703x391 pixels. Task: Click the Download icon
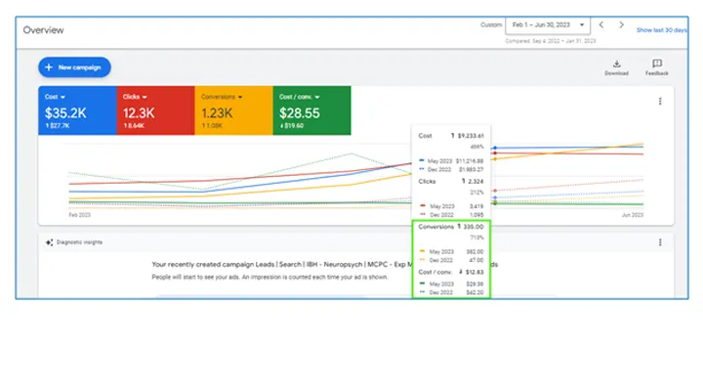(x=616, y=64)
